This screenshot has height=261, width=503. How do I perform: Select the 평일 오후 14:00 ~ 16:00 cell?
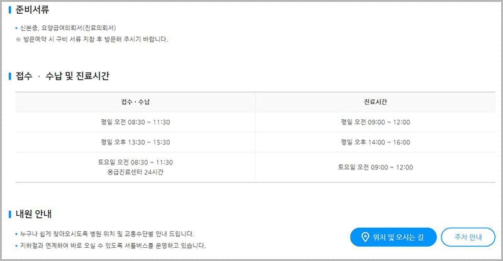point(375,142)
